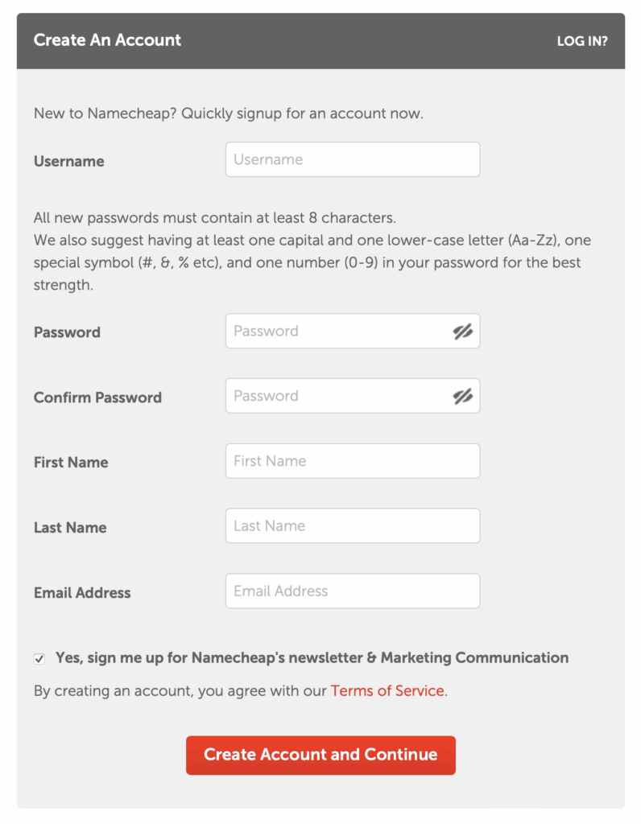Screen dimensions: 641x824
Task: Select the Last Name input field
Action: [x=352, y=525]
